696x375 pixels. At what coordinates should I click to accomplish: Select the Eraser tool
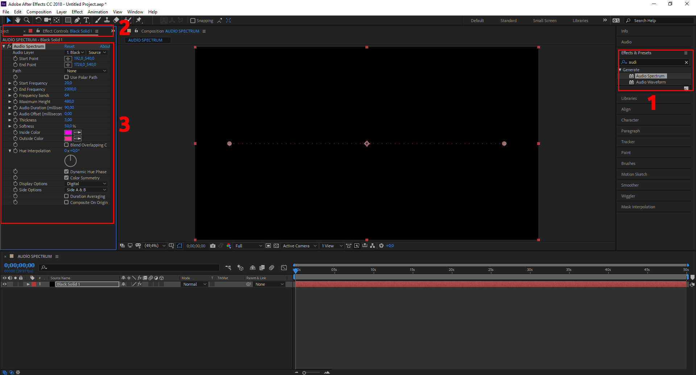(116, 20)
